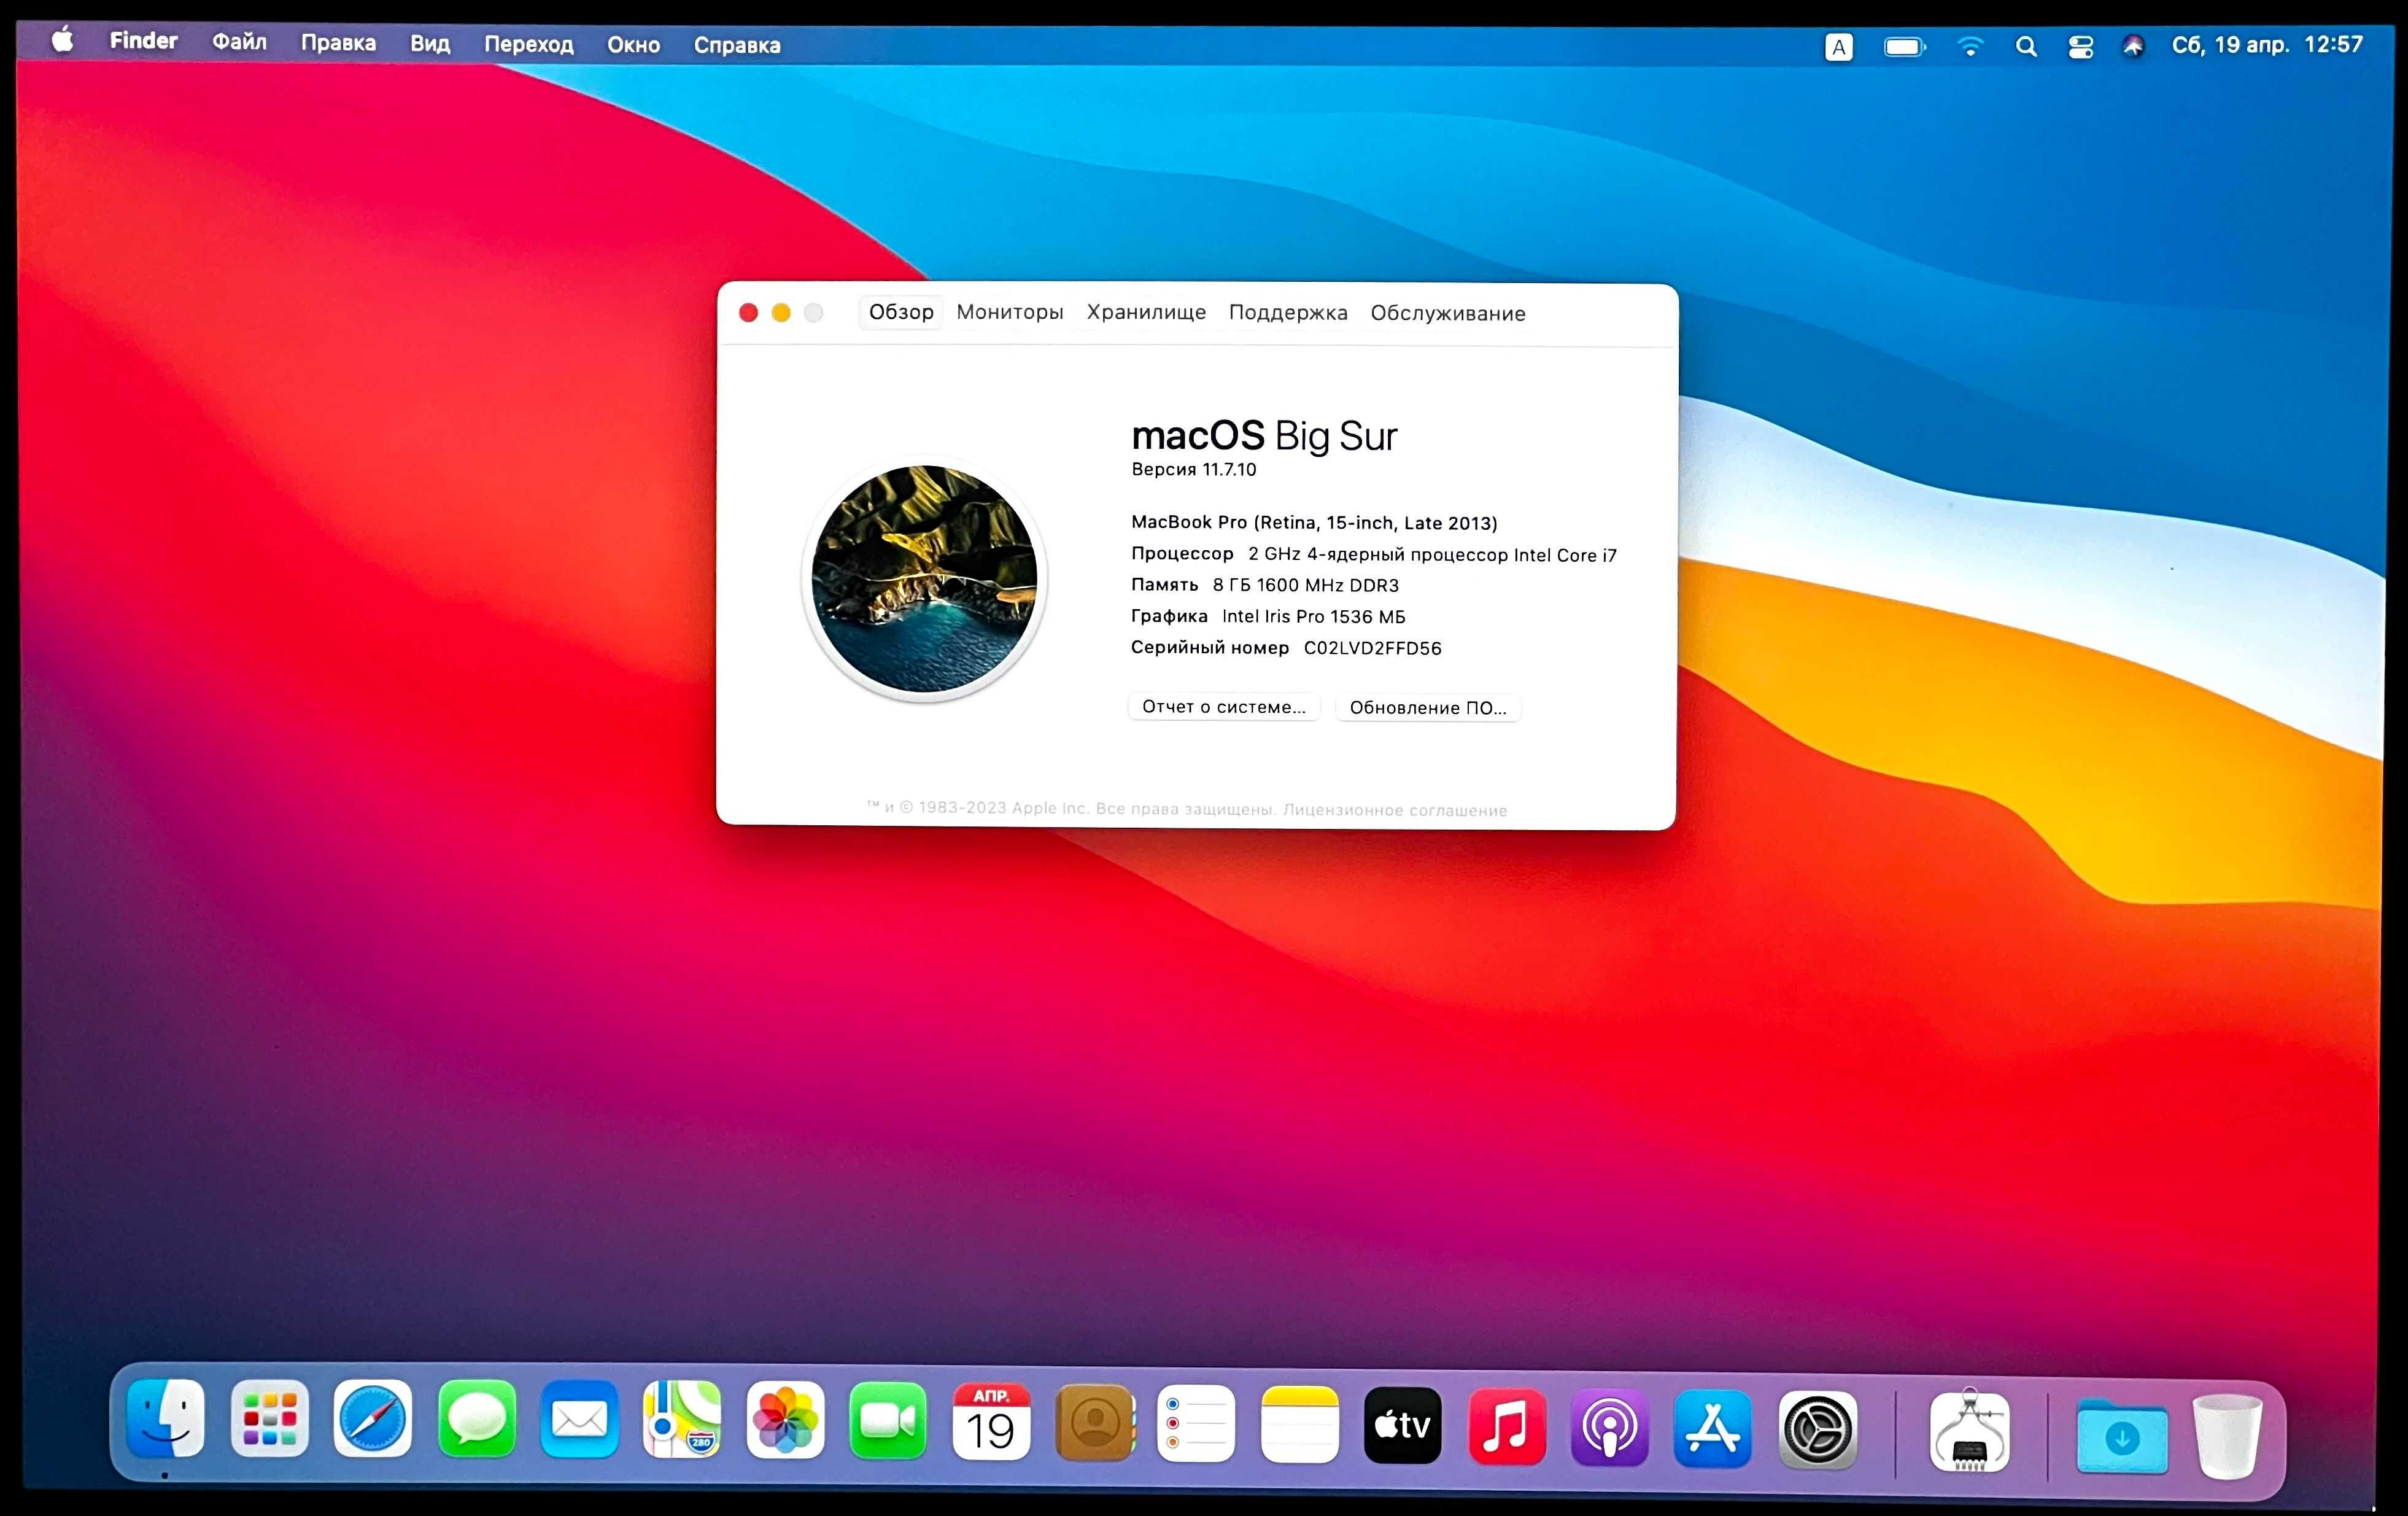
Task: Open the Правка menu
Action: click(338, 43)
